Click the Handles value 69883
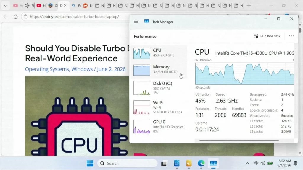 point(239,115)
